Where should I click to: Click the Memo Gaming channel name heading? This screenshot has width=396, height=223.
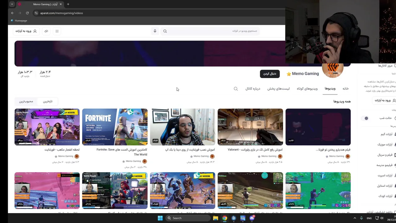[305, 74]
